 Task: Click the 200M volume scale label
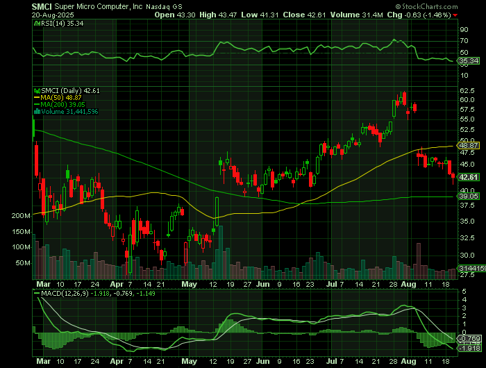(21, 216)
